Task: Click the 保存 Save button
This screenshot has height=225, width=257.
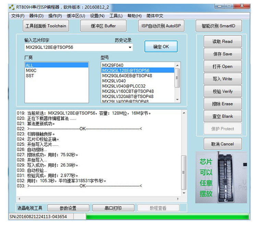Action: point(222,54)
